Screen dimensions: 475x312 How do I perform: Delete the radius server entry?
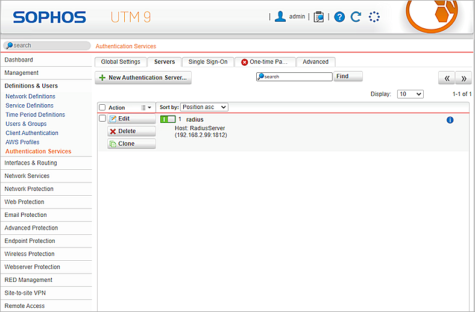[131, 131]
